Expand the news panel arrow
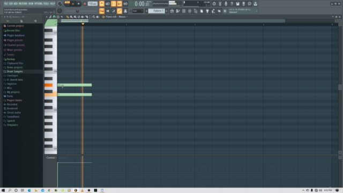343x193 pixels. pos(257,11)
